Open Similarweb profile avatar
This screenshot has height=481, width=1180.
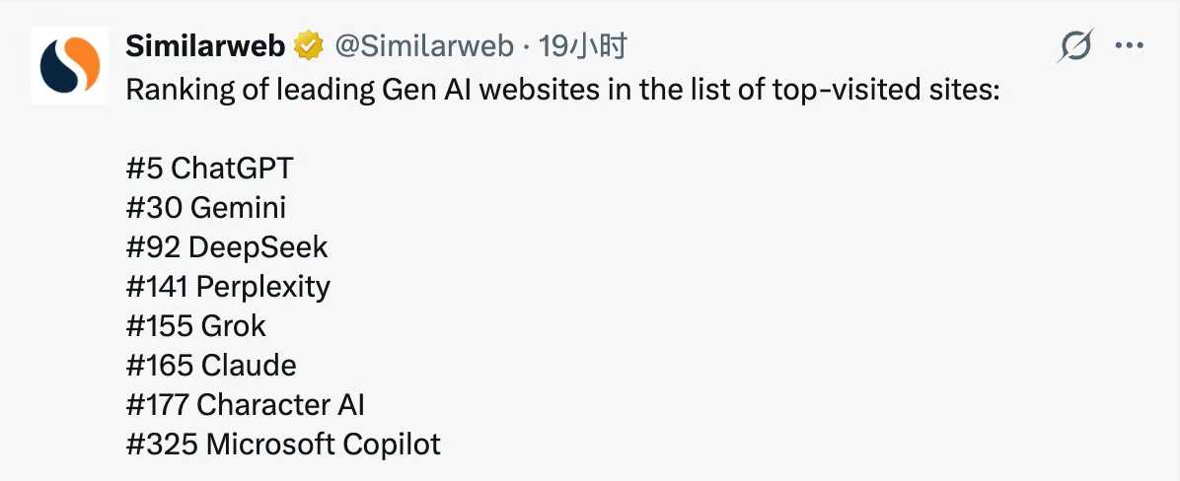click(70, 65)
